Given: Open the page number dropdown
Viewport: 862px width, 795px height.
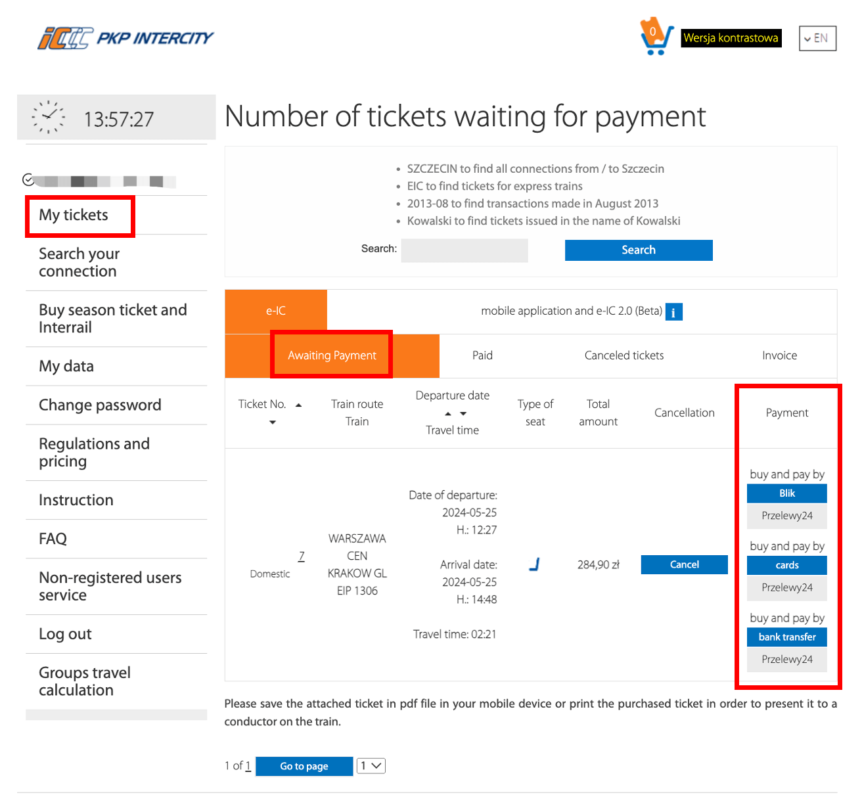Looking at the screenshot, I should point(371,765).
